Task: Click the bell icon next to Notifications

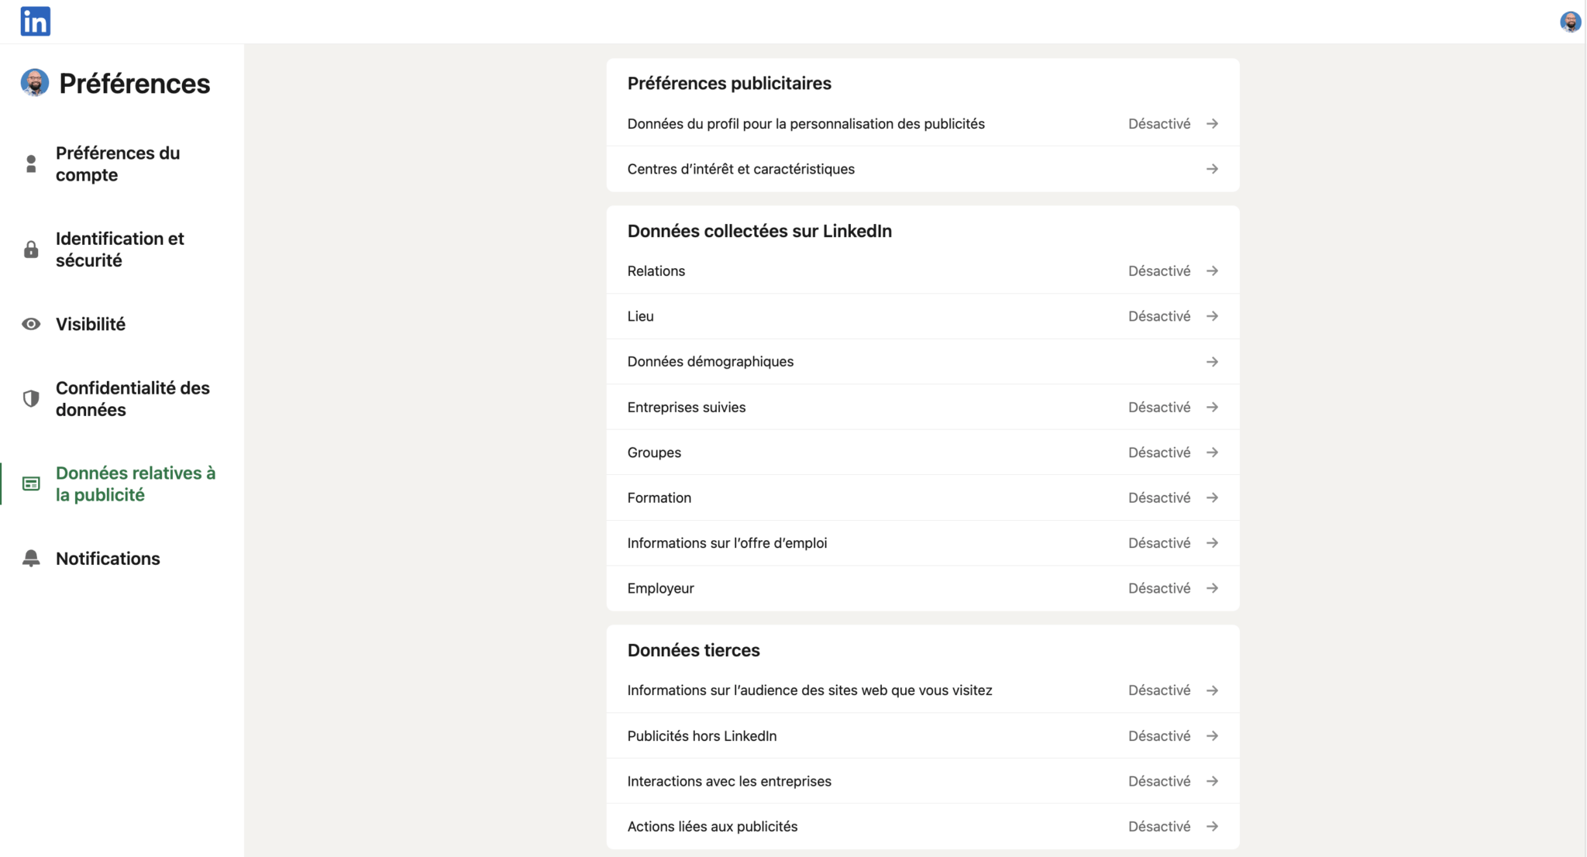Action: (x=31, y=558)
